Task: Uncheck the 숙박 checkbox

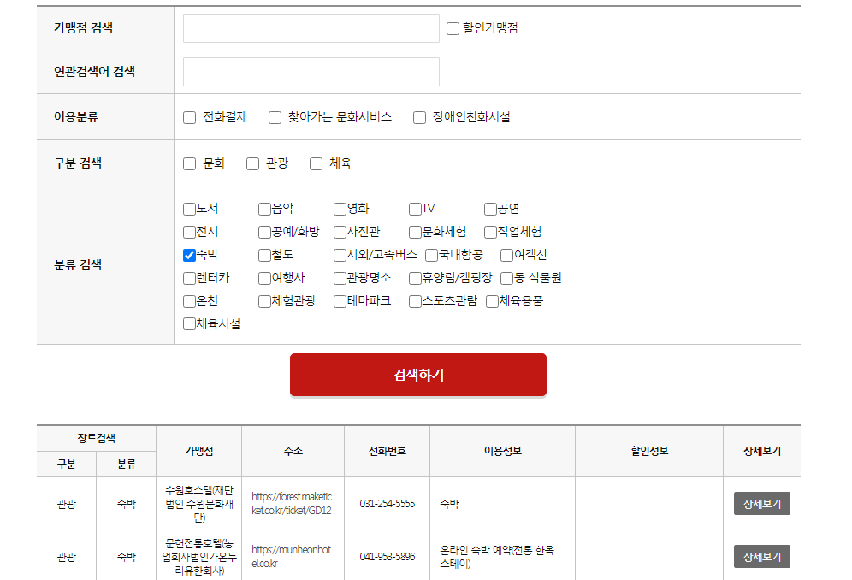Action: click(x=189, y=256)
